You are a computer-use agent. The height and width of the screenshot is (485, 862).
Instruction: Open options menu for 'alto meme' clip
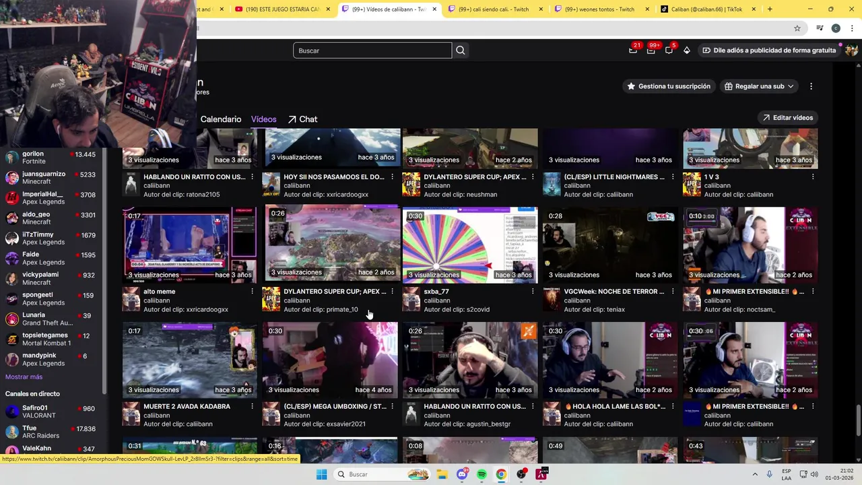coord(252,292)
